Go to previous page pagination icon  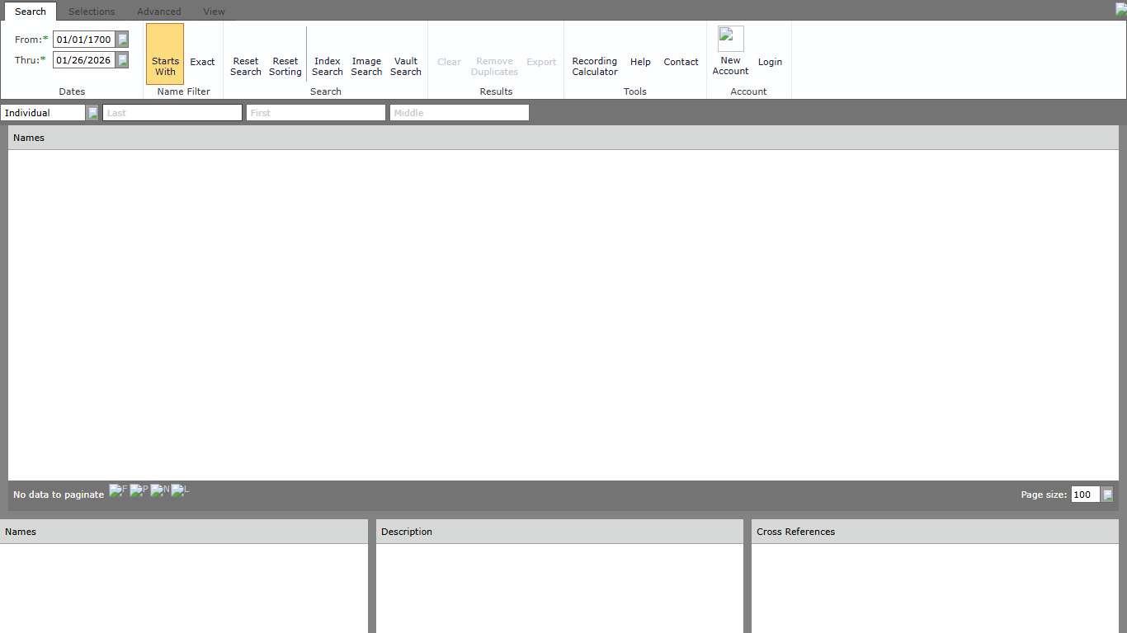point(139,491)
